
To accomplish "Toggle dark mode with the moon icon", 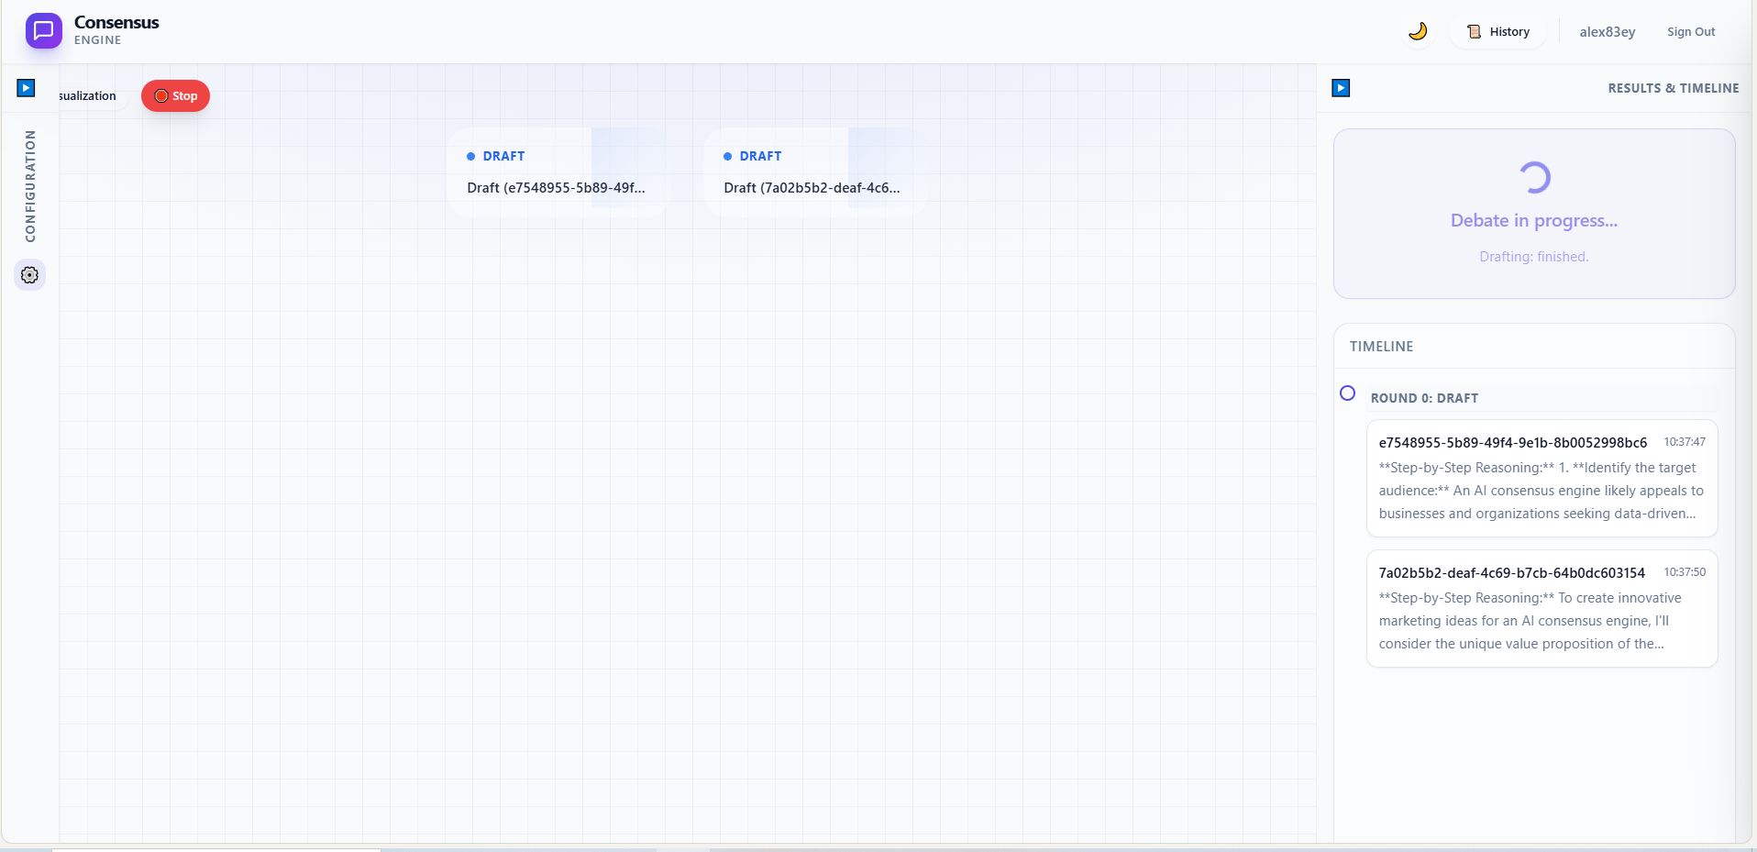I will (x=1418, y=30).
